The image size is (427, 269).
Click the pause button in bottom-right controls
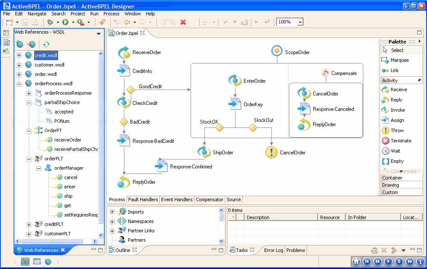[x=399, y=261]
